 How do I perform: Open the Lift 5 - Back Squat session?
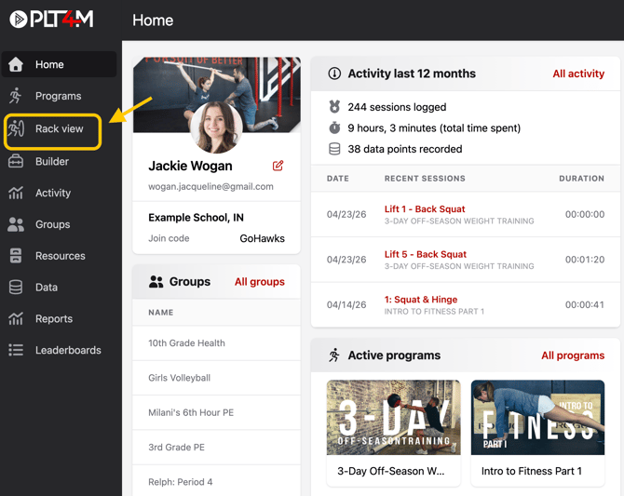coord(426,254)
